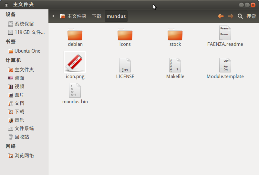Image resolution: width=259 pixels, height=175 pixels.
Task: Open 视频 in sidebar
Action: (24, 86)
